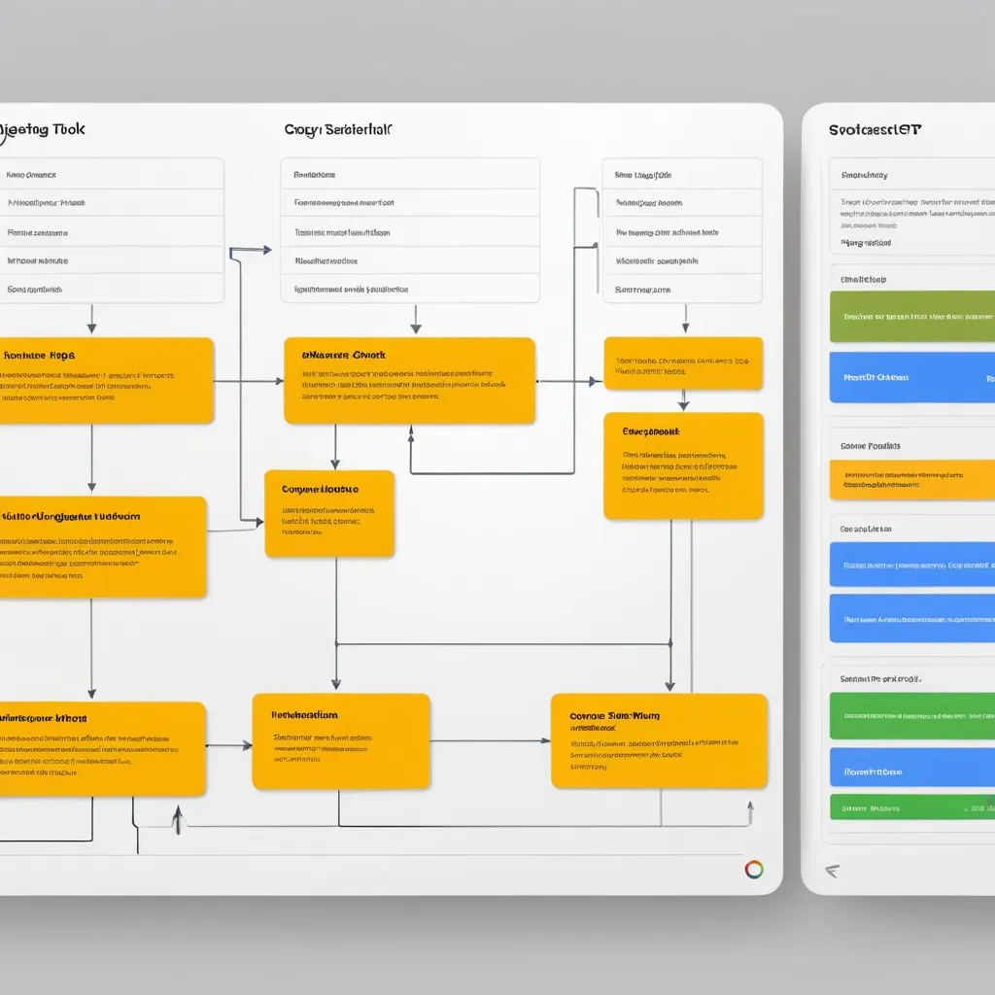The height and width of the screenshot is (995, 995).
Task: Click the top row of the 'Crogyi Serberhalr' list
Action: pos(410,174)
